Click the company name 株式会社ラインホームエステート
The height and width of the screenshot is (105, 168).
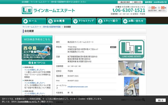pos(81,42)
